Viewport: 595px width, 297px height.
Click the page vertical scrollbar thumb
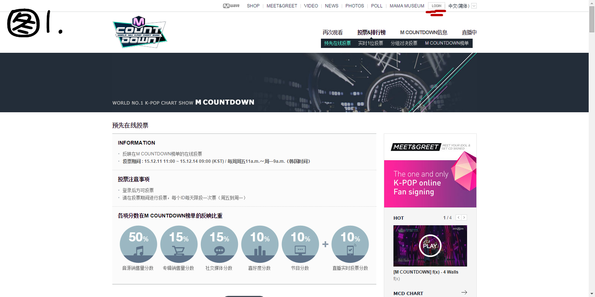(592, 19)
